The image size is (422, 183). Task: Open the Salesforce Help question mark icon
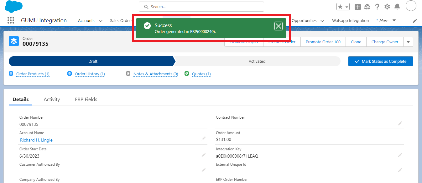point(377,7)
